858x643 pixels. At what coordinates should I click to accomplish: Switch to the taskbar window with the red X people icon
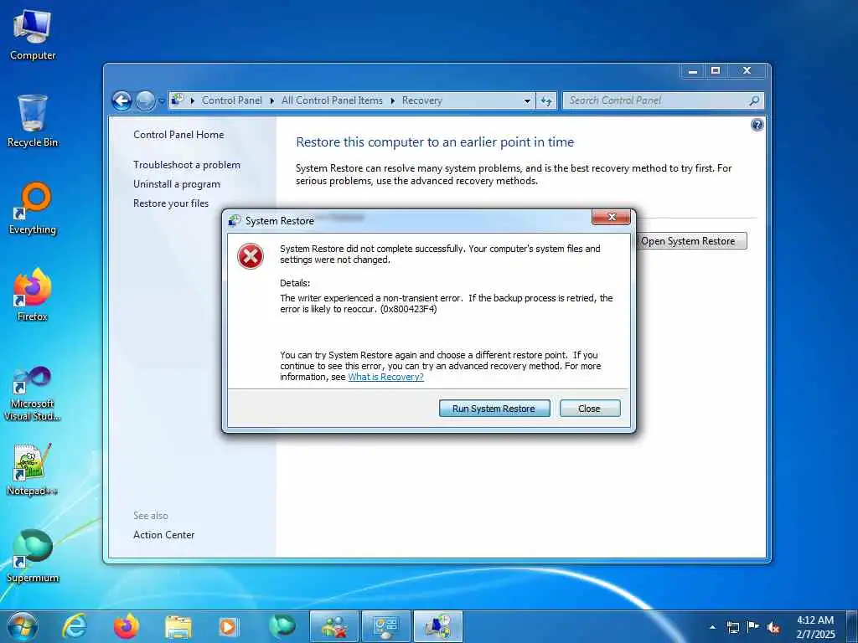[x=334, y=626]
